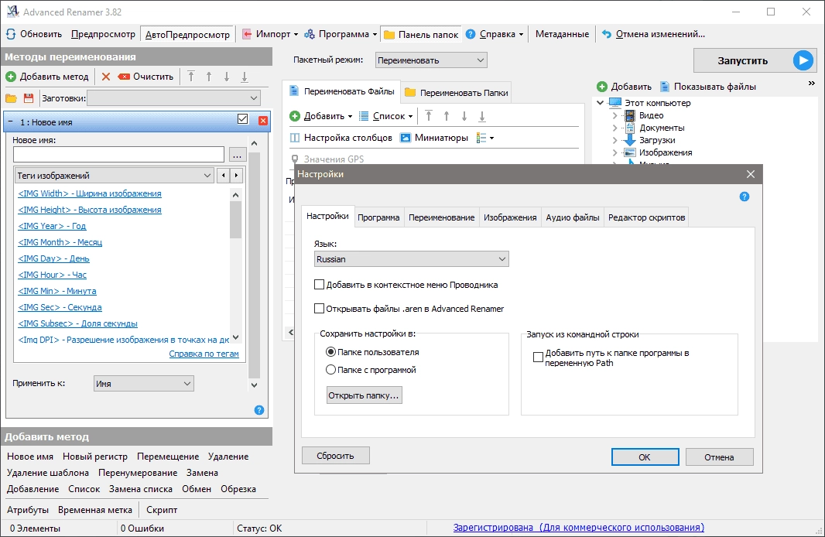Click the Добавить icon in folder panel
Screen dimensions: 825x537
coord(602,87)
